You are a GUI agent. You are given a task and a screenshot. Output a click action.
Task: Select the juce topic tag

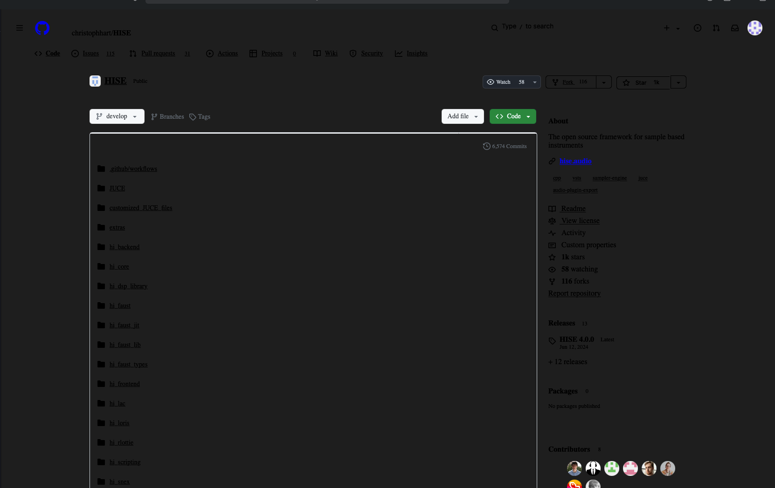tap(643, 178)
